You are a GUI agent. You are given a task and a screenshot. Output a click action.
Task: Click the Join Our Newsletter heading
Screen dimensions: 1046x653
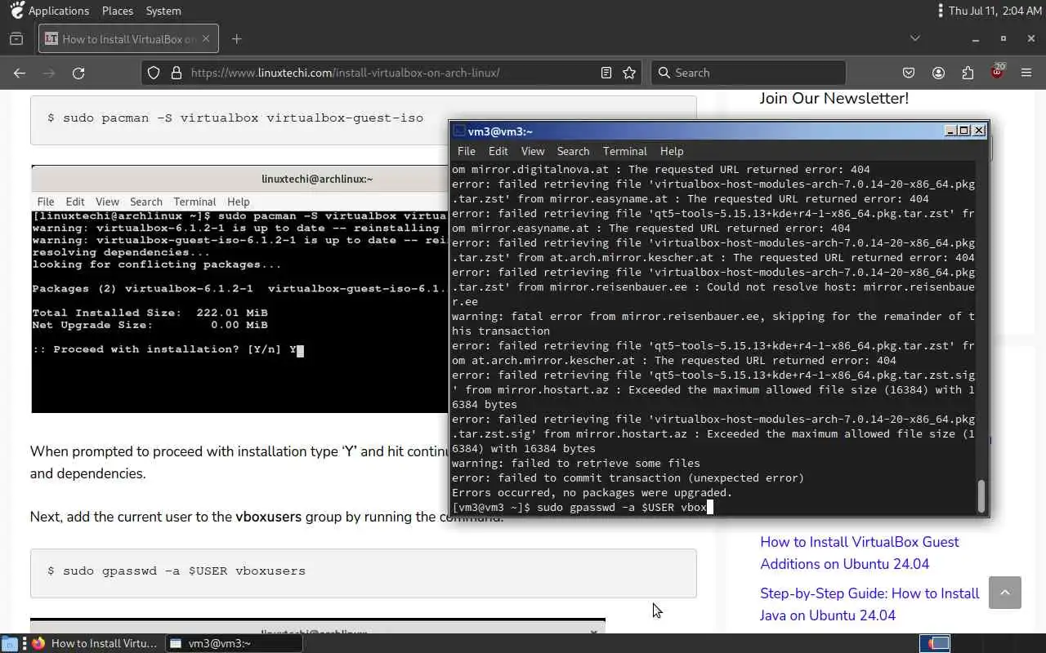pyautogui.click(x=834, y=98)
